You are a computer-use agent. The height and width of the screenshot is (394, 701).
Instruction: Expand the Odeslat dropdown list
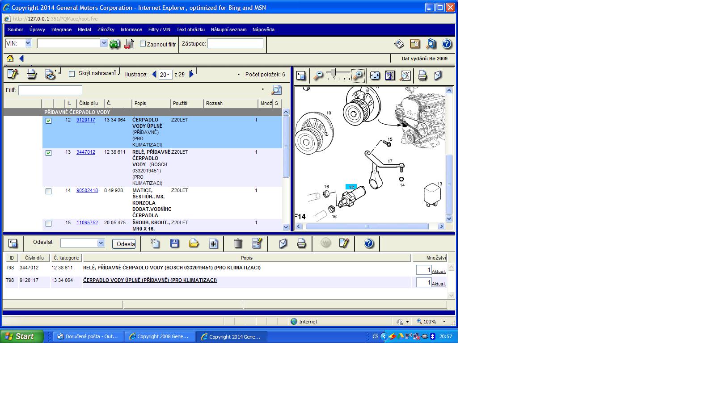tap(101, 243)
